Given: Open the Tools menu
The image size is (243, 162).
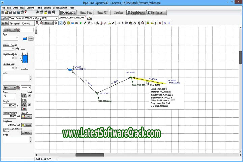Looking at the screenshot, I should [x=39, y=8].
